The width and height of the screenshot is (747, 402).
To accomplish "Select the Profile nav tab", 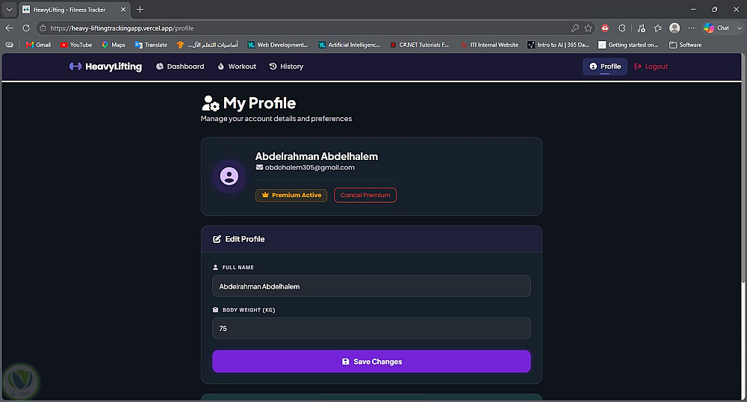I will click(x=605, y=67).
